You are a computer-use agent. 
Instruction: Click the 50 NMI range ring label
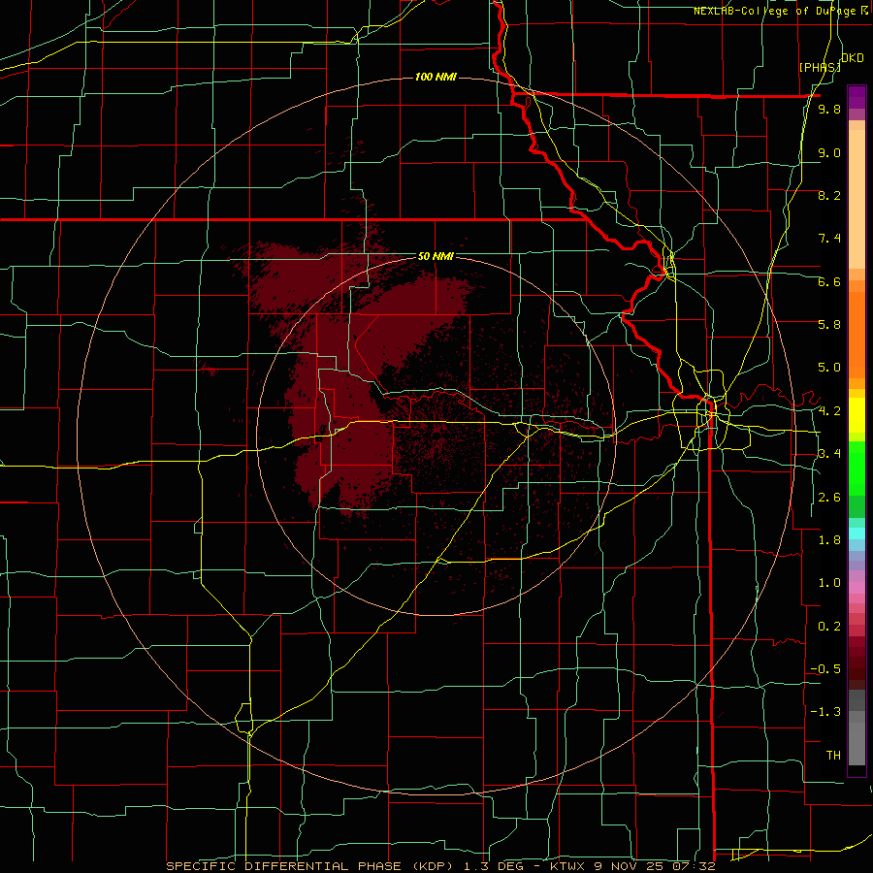point(436,257)
